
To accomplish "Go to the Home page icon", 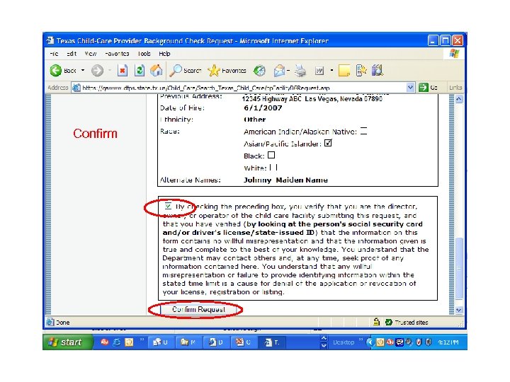I will [x=157, y=70].
